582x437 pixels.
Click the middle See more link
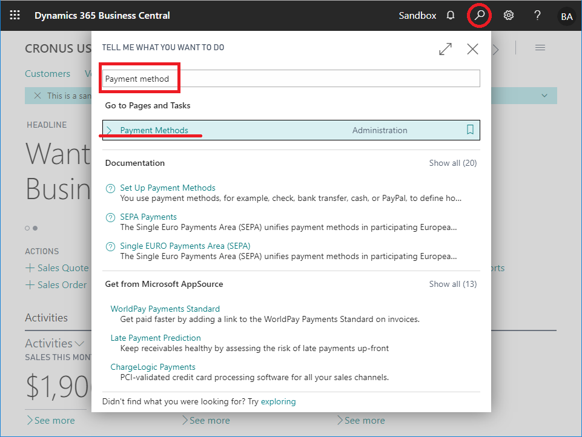tap(206, 420)
